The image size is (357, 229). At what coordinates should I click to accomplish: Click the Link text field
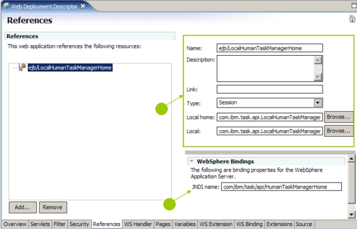(x=269, y=89)
